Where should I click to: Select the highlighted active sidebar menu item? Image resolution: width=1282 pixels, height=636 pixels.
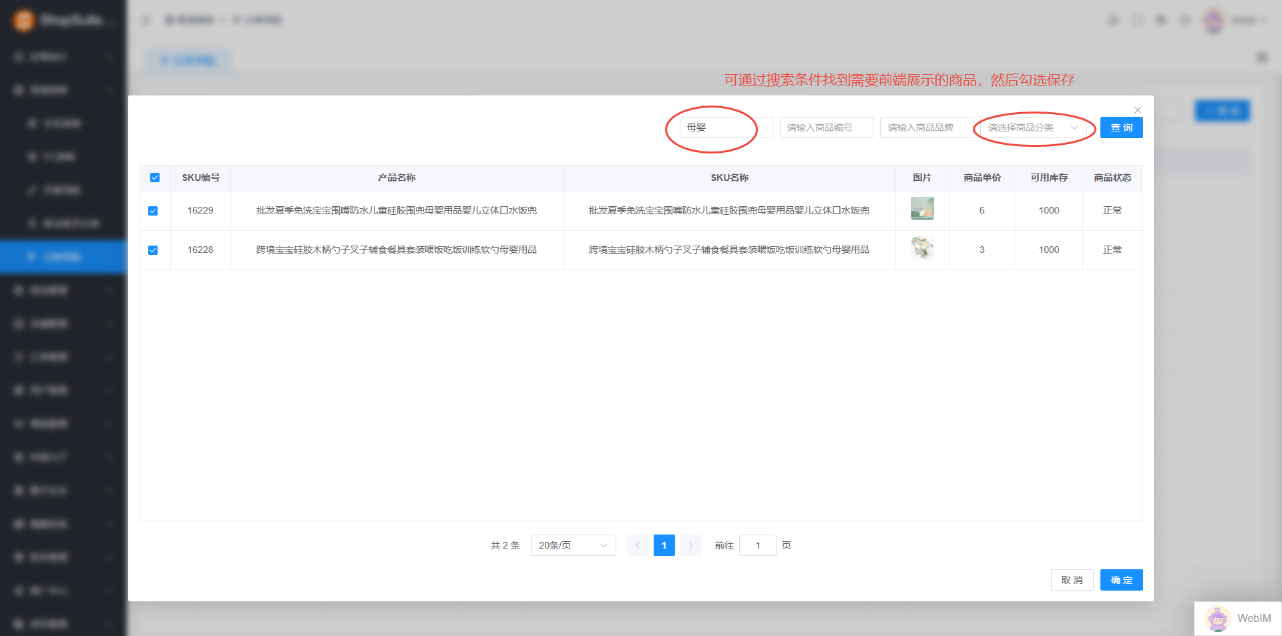point(63,257)
